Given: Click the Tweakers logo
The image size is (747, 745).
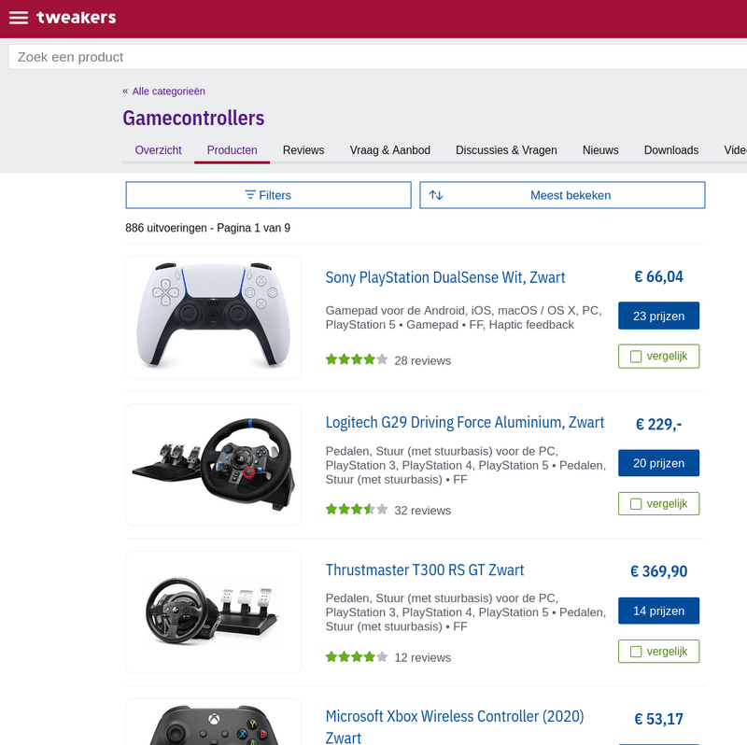Looking at the screenshot, I should [x=76, y=18].
